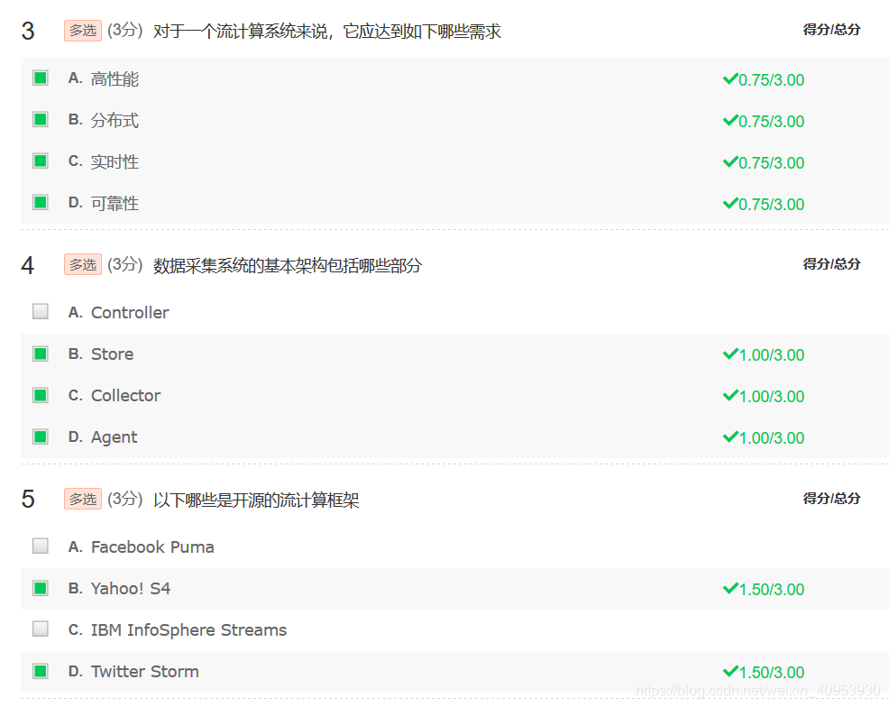Click the 得分/总分 header of question 4
The width and height of the screenshot is (889, 707).
click(831, 263)
